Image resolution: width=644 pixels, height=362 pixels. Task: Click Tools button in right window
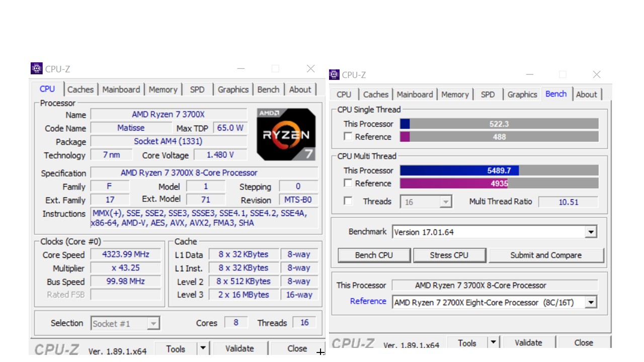[x=467, y=343]
